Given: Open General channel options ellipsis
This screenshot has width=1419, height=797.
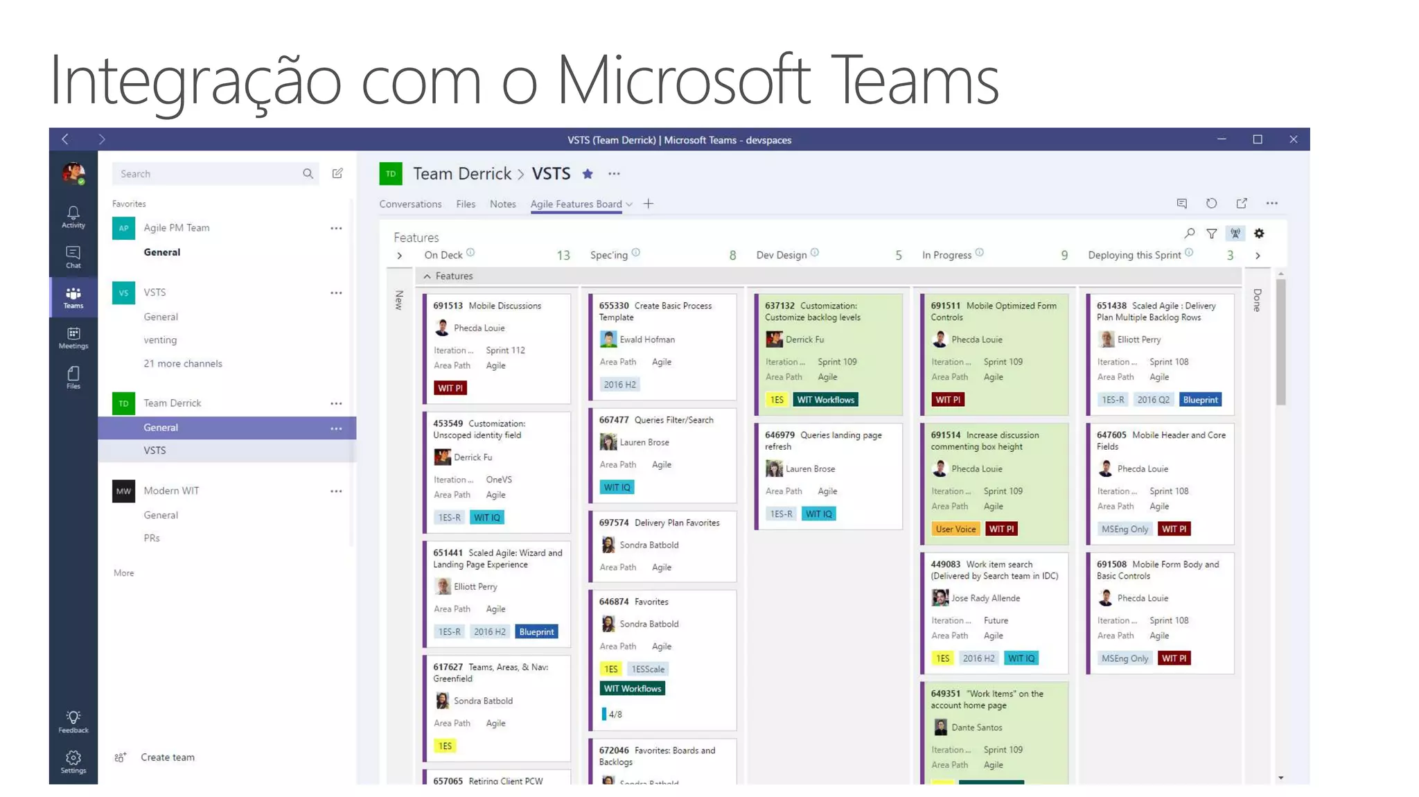Looking at the screenshot, I should tap(336, 428).
